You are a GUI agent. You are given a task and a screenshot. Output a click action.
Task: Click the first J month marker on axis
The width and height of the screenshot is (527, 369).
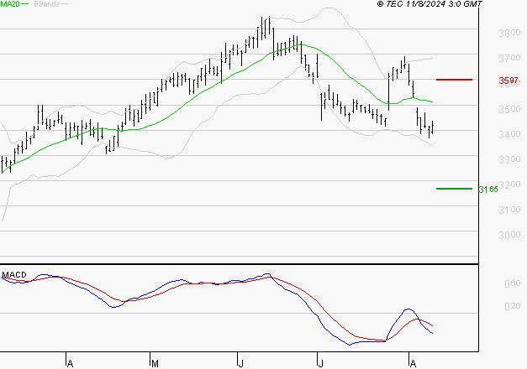pos(240,363)
